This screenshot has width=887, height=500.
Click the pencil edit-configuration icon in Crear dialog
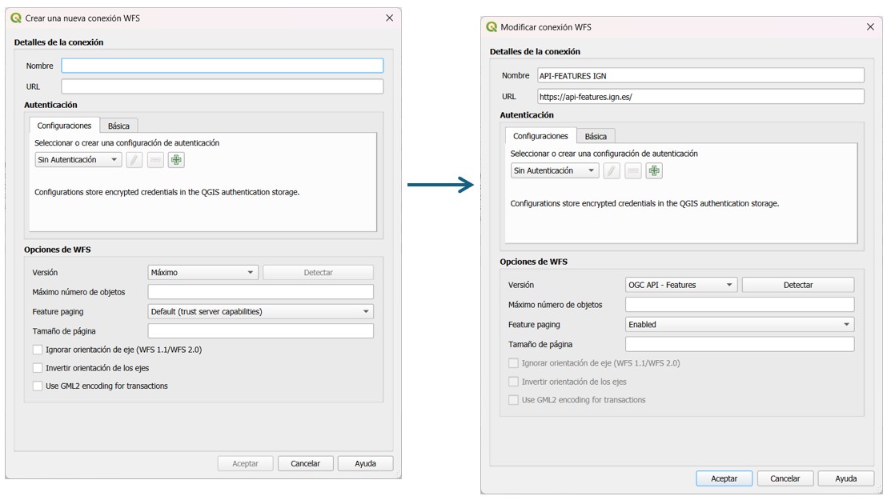134,160
